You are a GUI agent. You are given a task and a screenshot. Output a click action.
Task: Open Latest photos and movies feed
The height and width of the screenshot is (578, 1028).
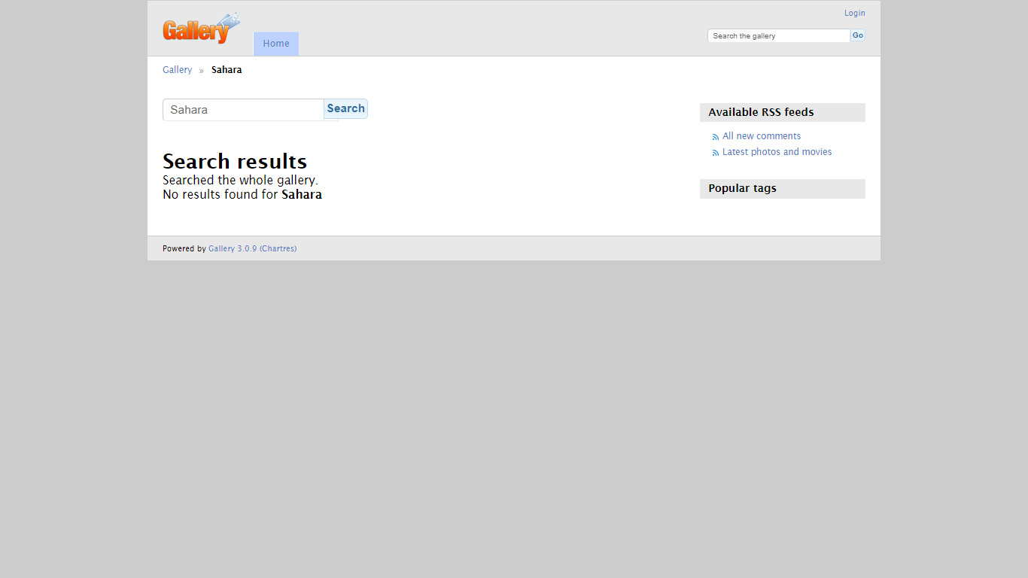[777, 152]
